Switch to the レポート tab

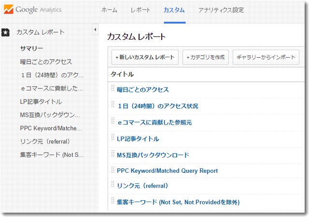(140, 10)
